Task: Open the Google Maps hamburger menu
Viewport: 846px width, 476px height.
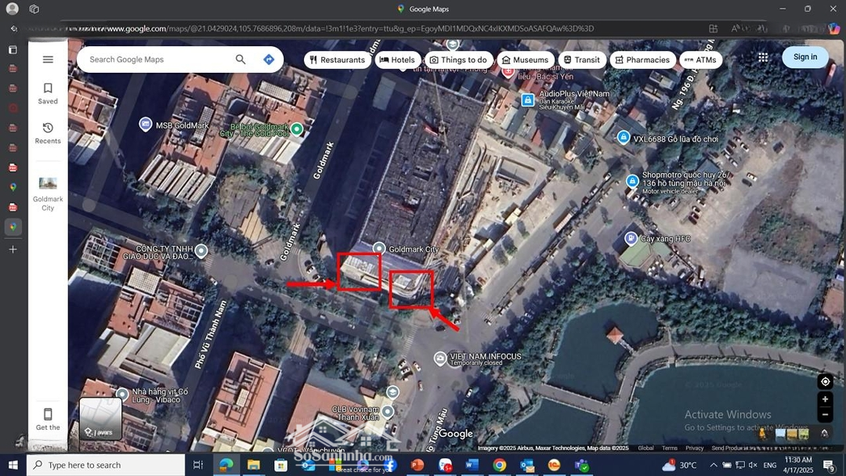Action: click(x=48, y=59)
